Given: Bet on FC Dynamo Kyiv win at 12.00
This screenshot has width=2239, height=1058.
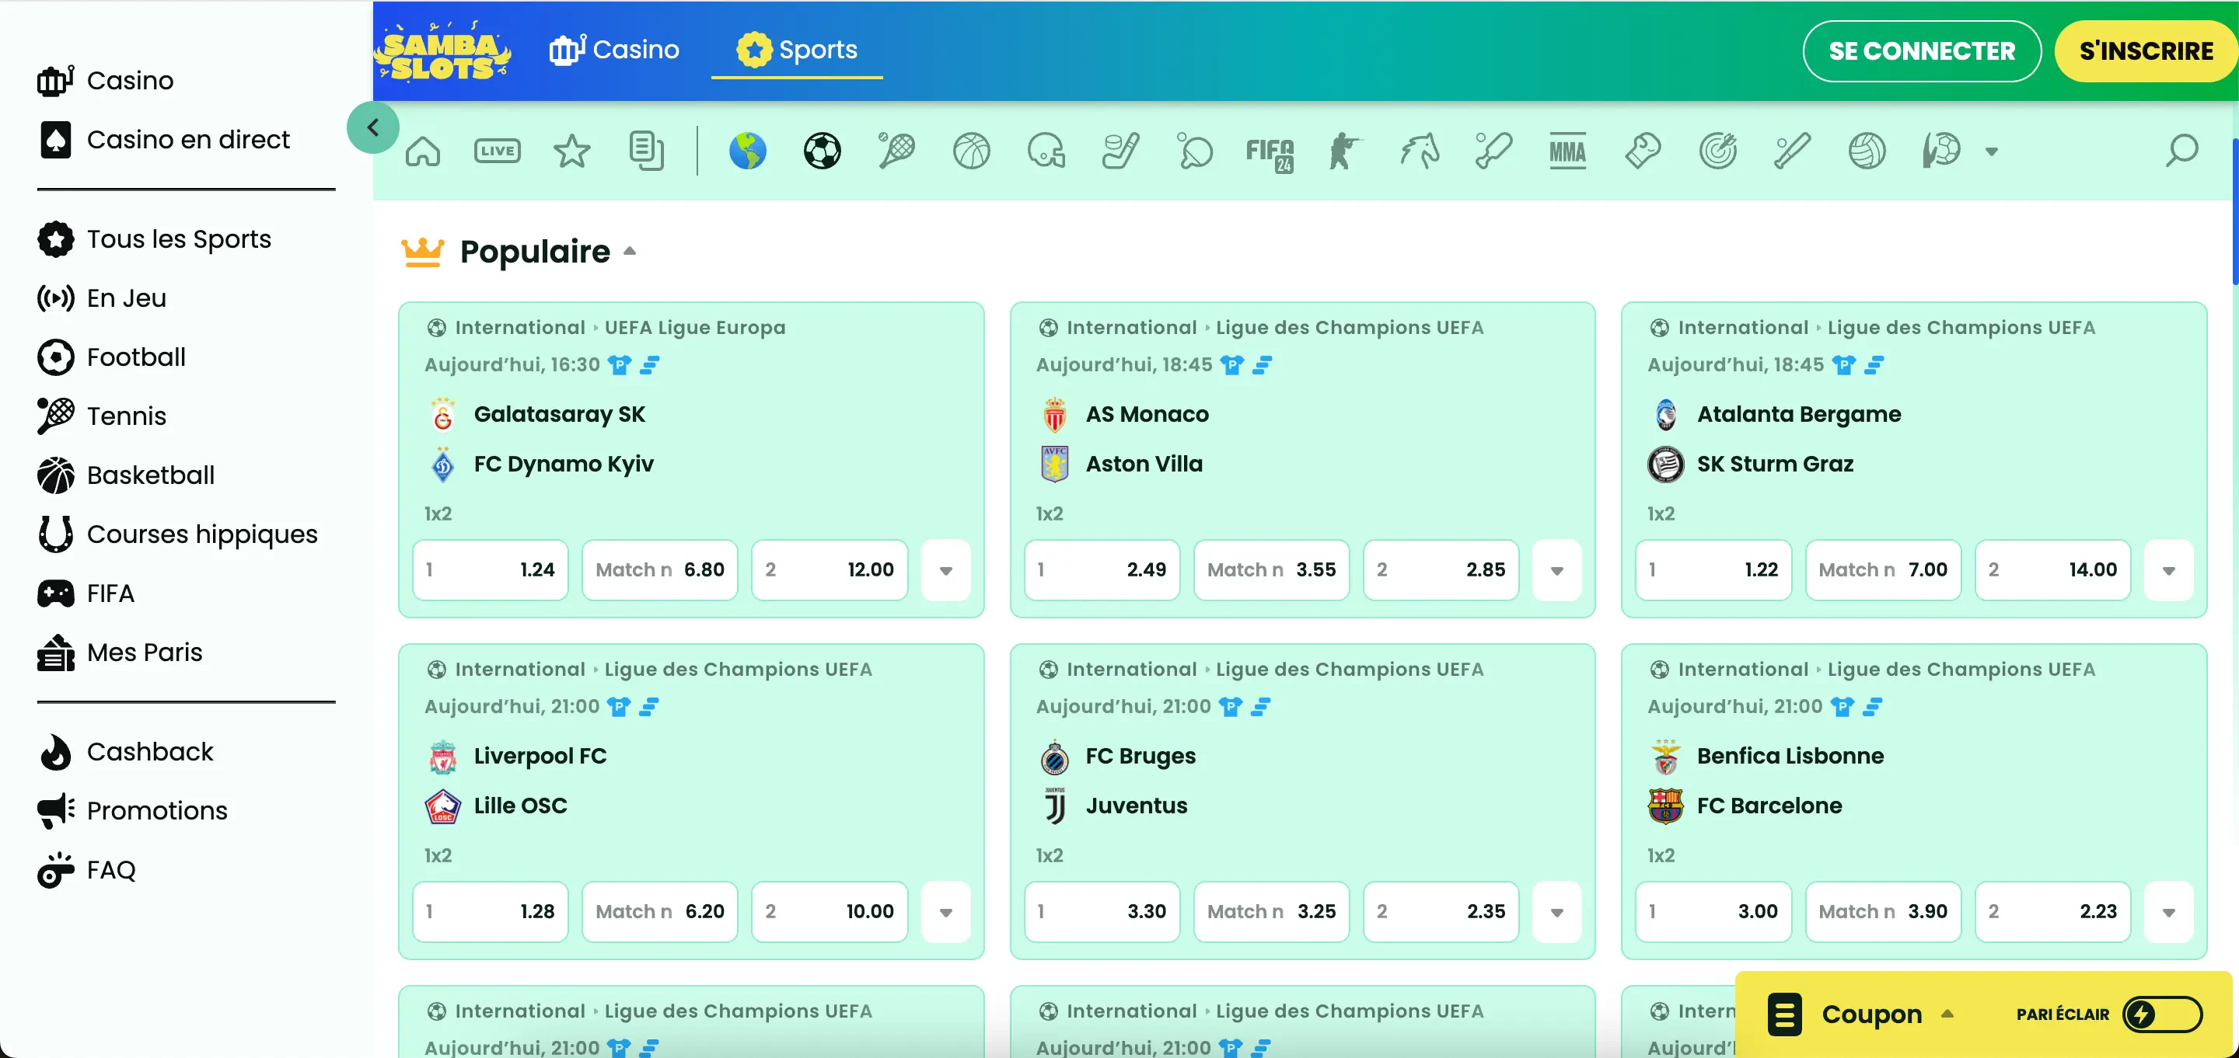Looking at the screenshot, I should pos(830,570).
